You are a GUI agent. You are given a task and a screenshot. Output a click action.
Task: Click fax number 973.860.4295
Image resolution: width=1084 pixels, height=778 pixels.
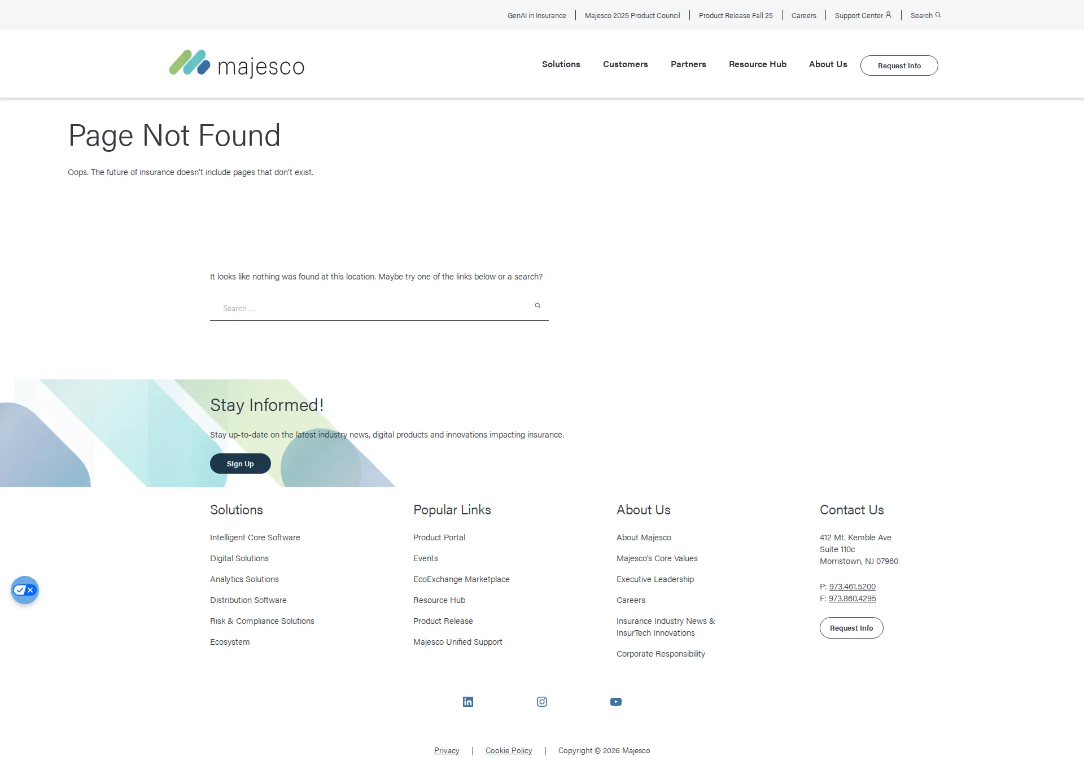[x=852, y=598]
